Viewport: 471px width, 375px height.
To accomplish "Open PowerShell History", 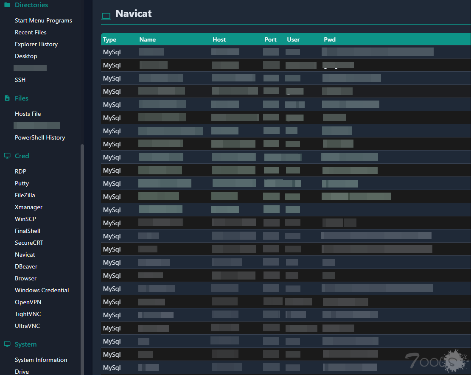I will pos(40,137).
